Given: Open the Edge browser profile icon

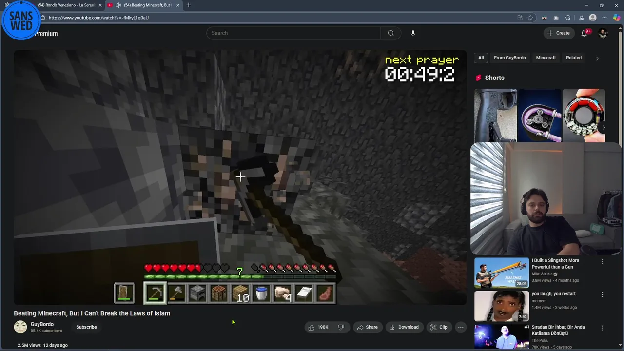Looking at the screenshot, I should (x=593, y=18).
